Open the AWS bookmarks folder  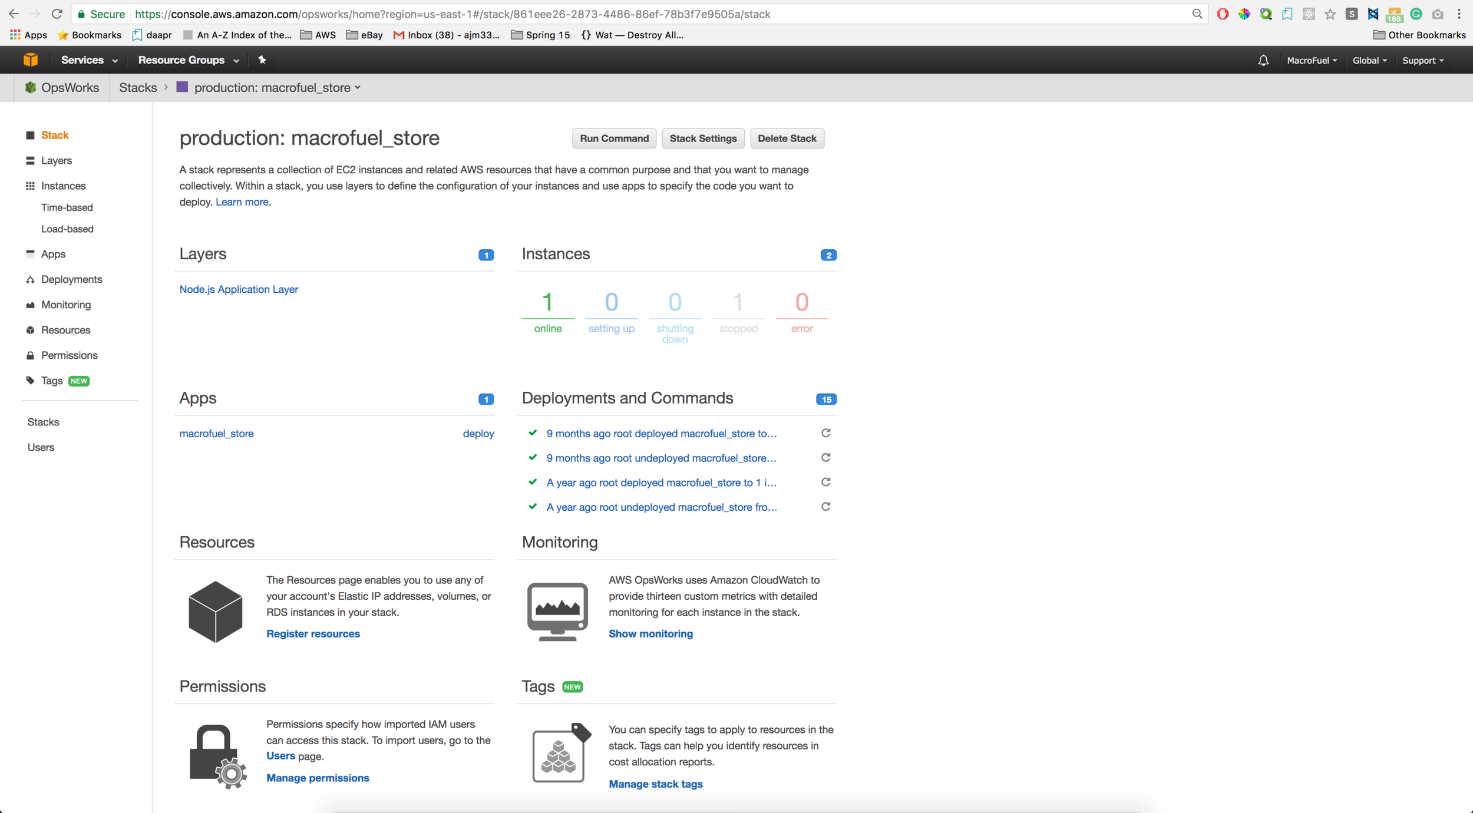(318, 35)
